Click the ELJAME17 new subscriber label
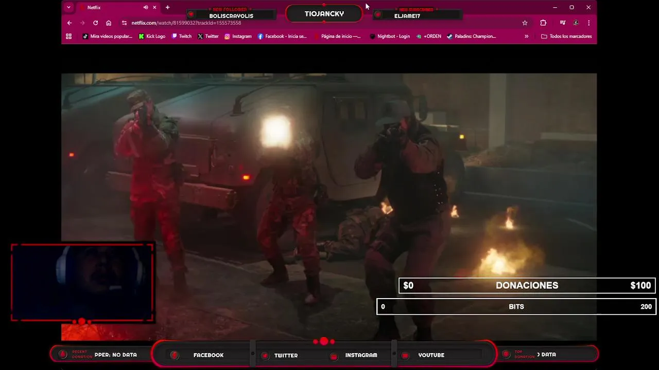This screenshot has width=659, height=370. tap(407, 16)
